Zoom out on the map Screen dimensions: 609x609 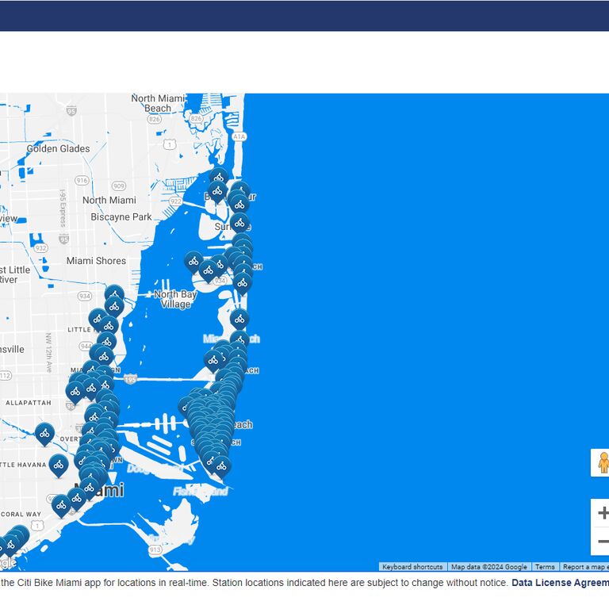[602, 542]
